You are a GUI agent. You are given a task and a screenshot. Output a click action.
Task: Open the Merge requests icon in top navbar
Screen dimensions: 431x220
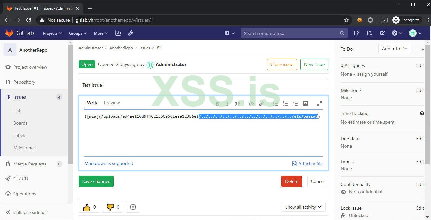pyautogui.click(x=369, y=33)
